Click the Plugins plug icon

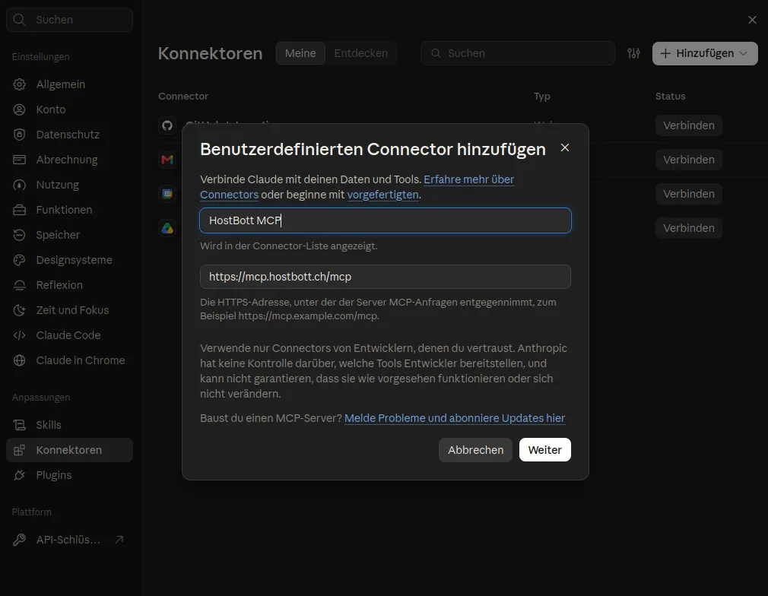pos(19,475)
